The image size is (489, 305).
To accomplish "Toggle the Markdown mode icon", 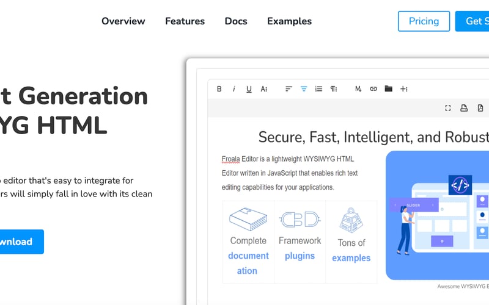I will click(x=358, y=89).
